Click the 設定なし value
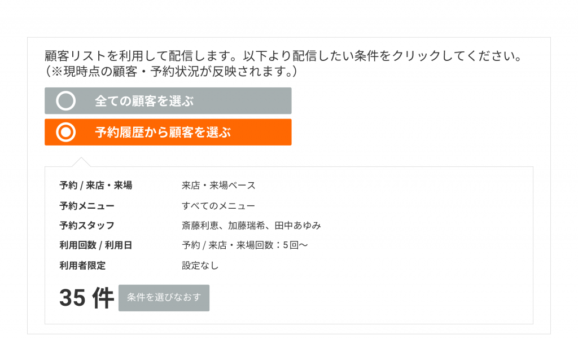 200,265
